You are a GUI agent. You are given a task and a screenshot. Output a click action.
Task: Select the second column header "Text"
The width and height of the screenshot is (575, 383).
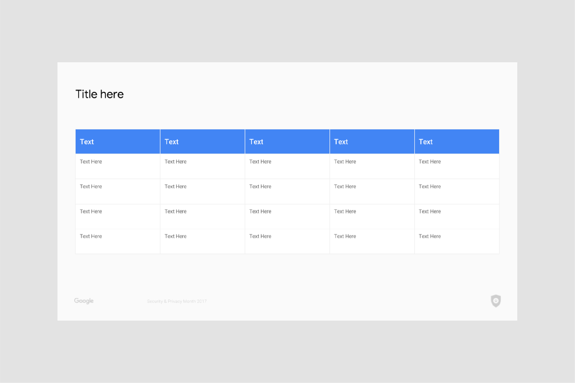click(171, 142)
